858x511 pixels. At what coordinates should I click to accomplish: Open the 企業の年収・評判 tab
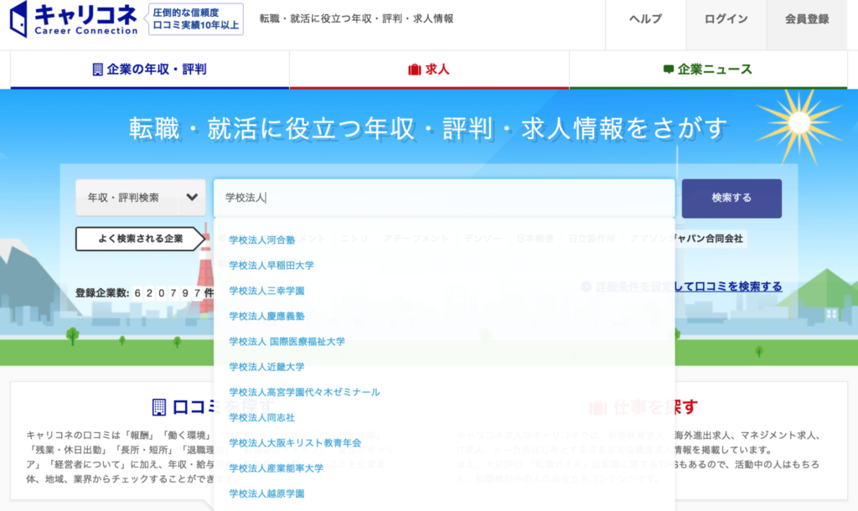tap(150, 70)
